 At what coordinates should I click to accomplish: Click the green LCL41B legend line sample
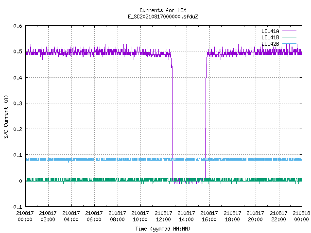[289, 37]
